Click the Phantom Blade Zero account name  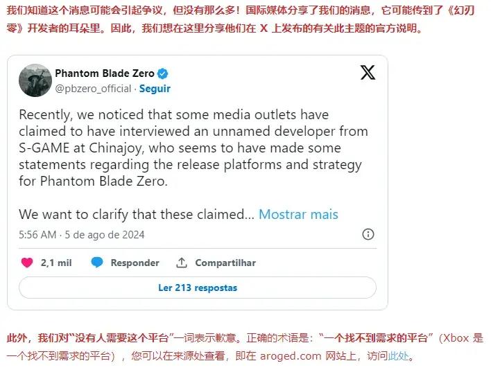tap(105, 73)
